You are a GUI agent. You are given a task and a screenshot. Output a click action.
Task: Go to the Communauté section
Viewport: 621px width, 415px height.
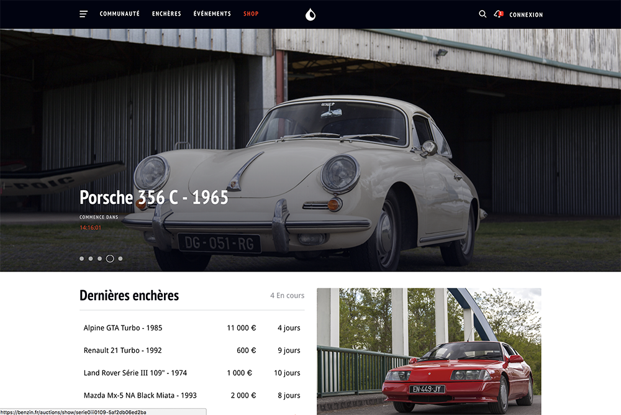point(120,14)
